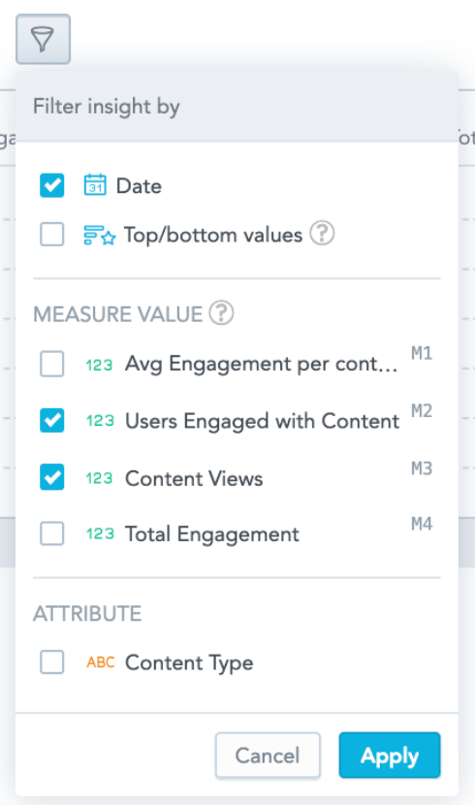Click 123 icon beside Avg Engagement
475x805 pixels.
point(99,365)
